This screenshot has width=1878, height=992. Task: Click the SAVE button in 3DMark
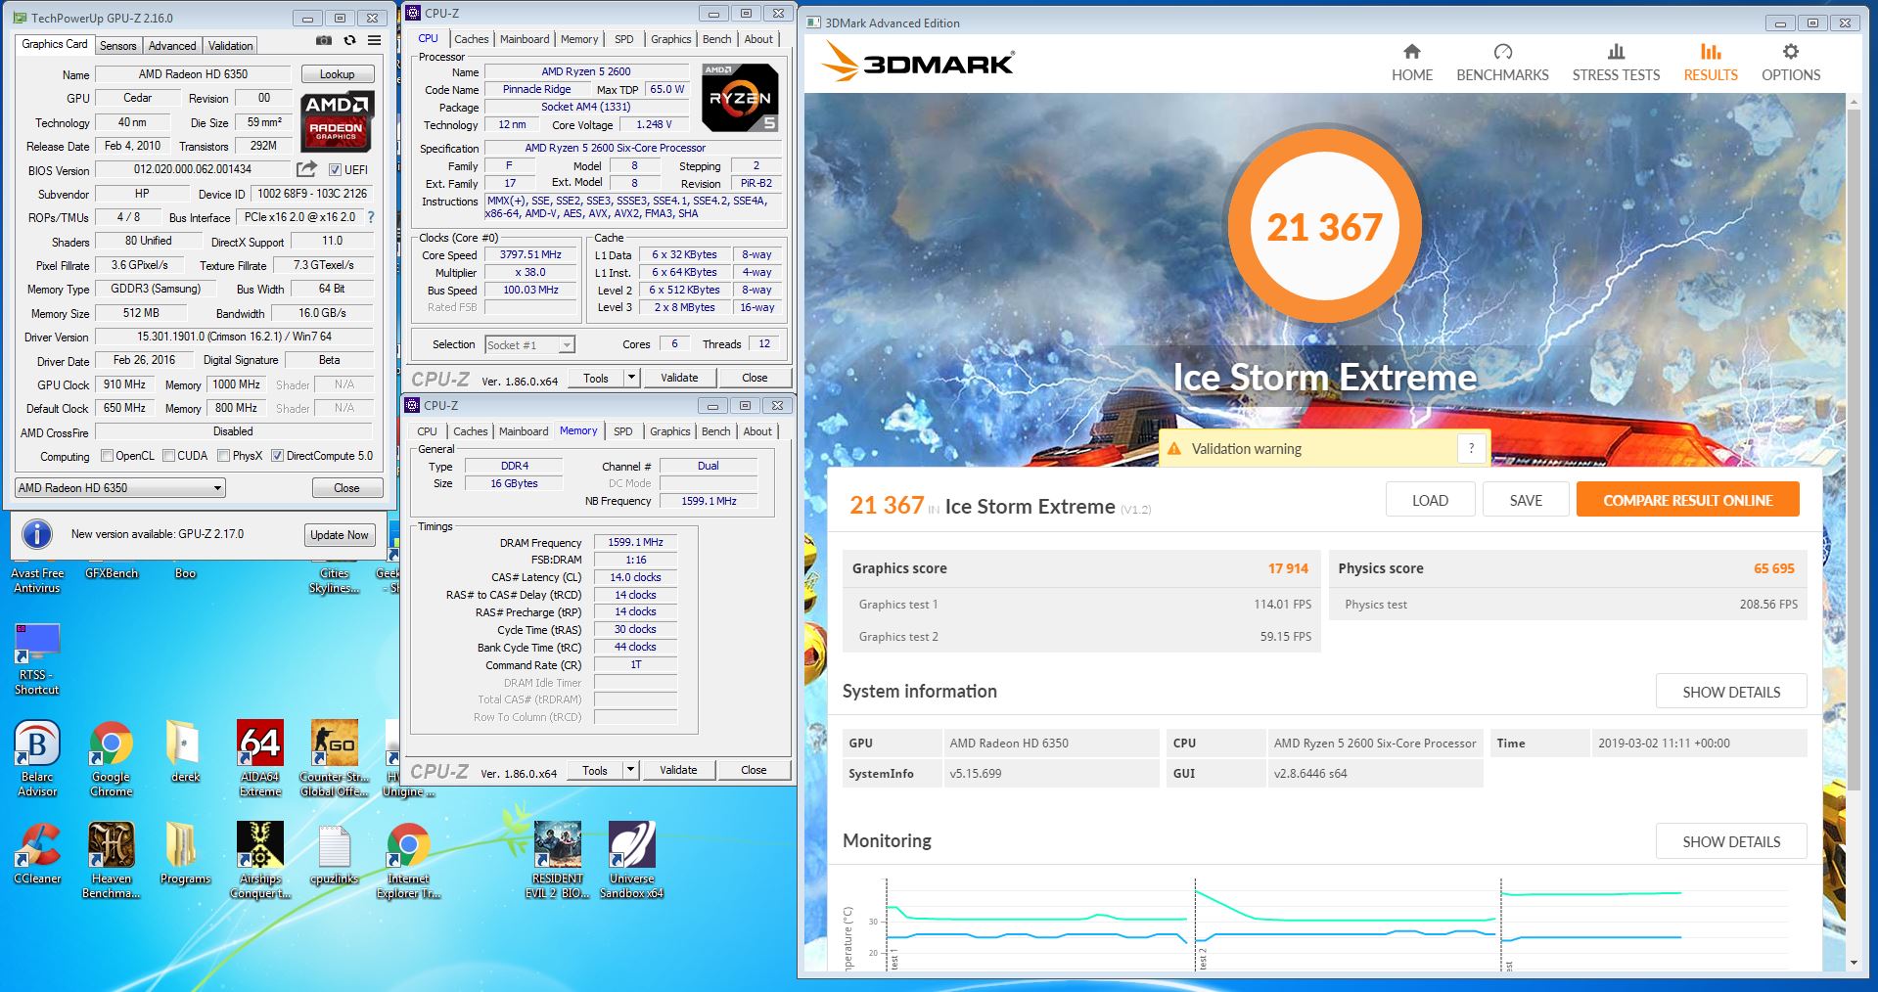click(1526, 500)
